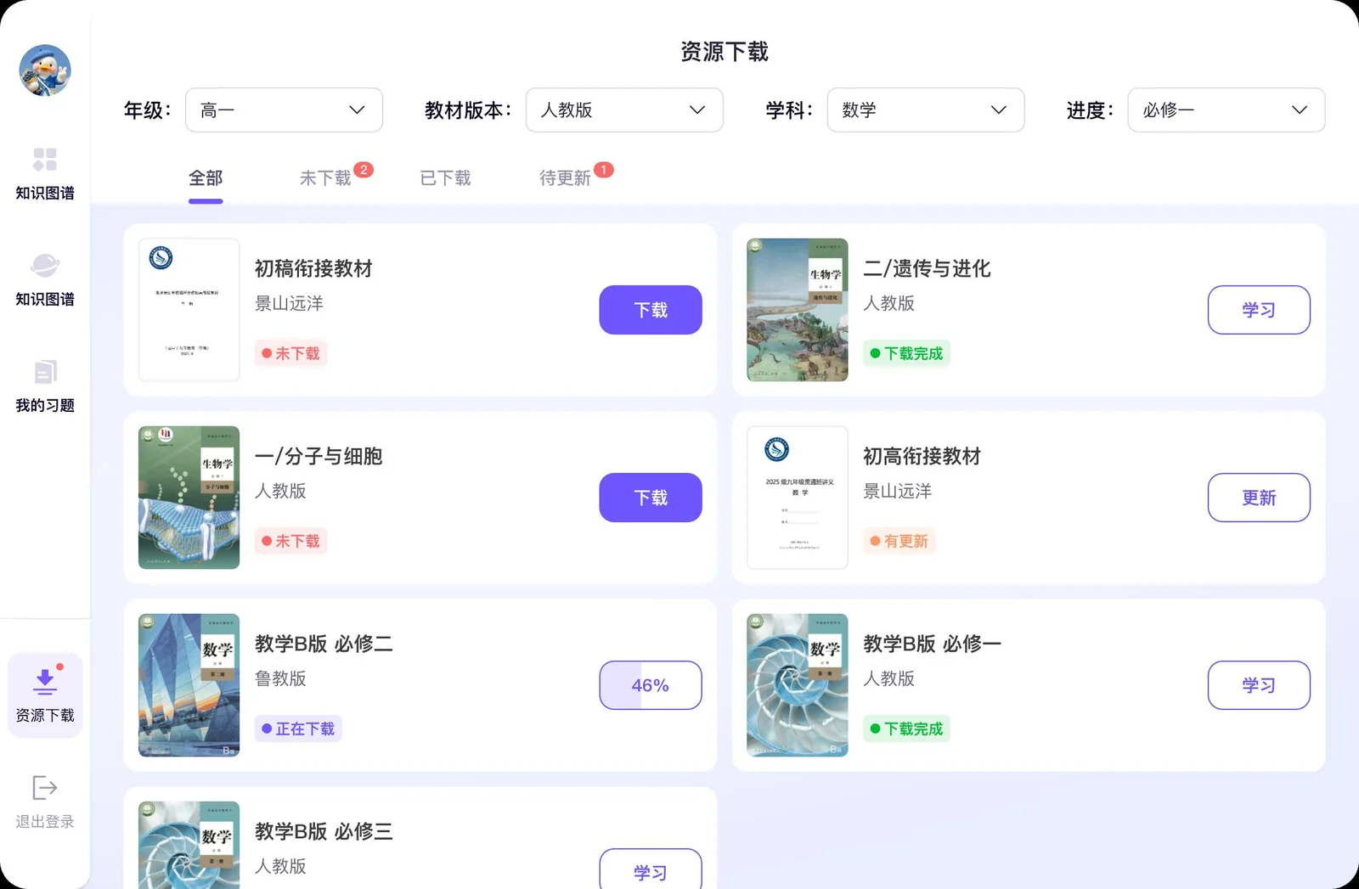1359x889 pixels.
Task: Click 学习 for 教学B版 必修一
Action: click(x=1259, y=685)
